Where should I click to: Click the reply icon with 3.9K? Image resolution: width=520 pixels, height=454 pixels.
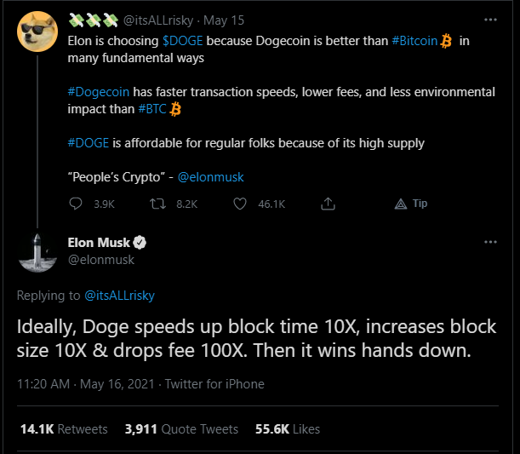pos(76,204)
